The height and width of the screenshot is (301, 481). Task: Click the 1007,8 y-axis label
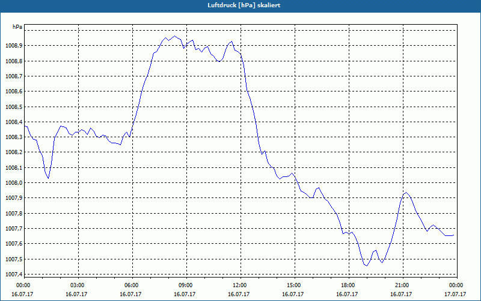pyautogui.click(x=14, y=214)
